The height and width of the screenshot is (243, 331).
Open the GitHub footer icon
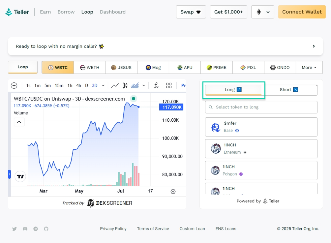[x=46, y=229]
